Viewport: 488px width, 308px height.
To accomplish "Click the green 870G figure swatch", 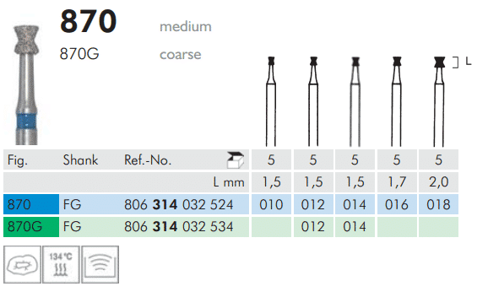I will [x=31, y=226].
